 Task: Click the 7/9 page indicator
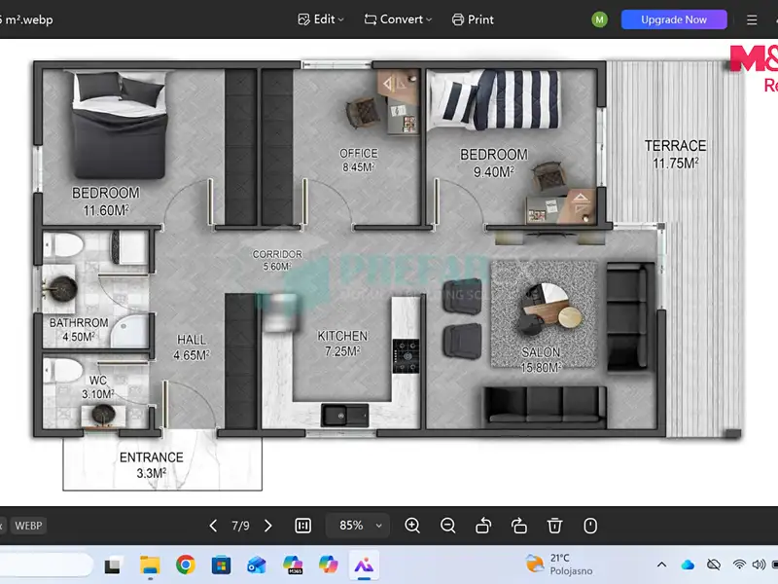[240, 526]
